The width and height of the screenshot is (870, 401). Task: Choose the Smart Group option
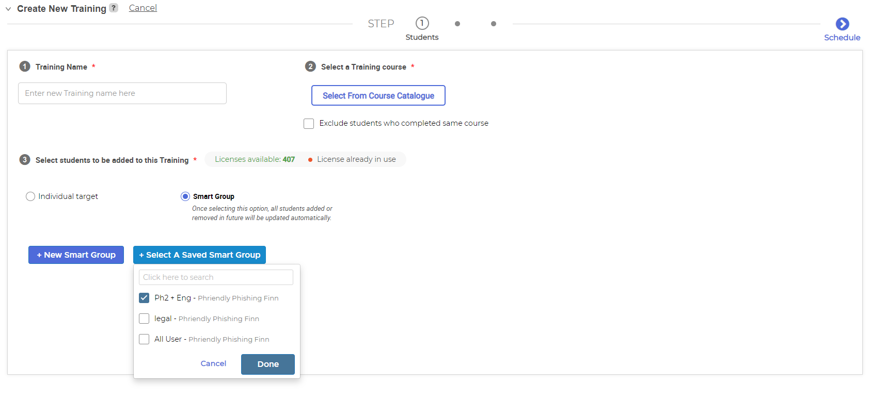point(185,196)
